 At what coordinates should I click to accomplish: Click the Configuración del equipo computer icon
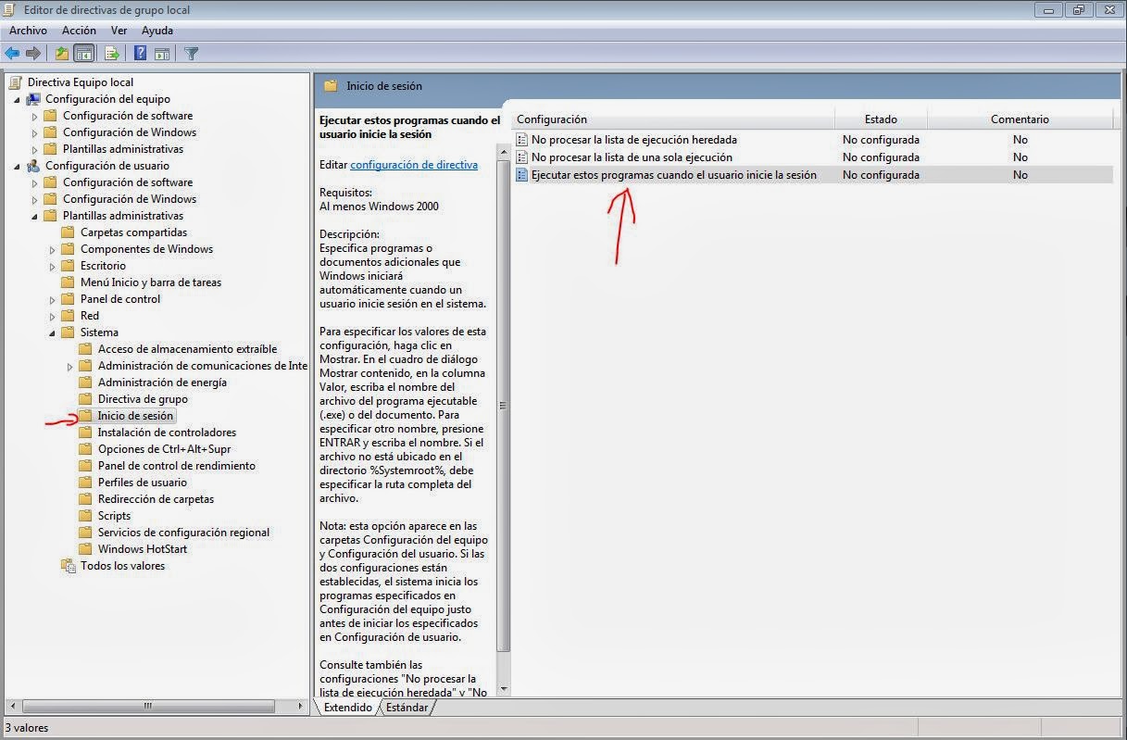point(33,99)
